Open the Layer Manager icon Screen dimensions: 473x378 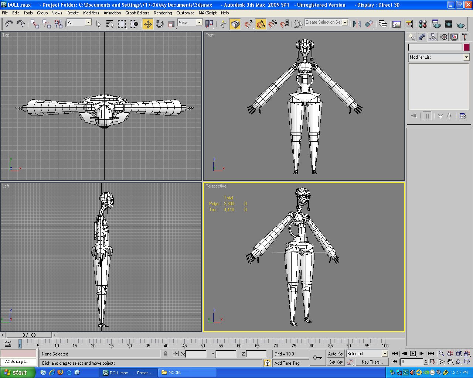(383, 24)
